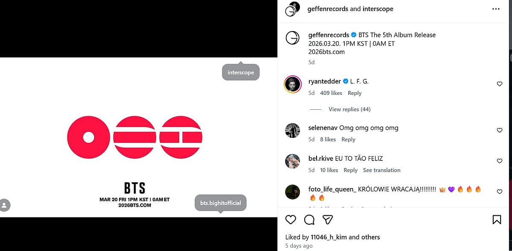Open more options three-dot menu

(x=495, y=9)
